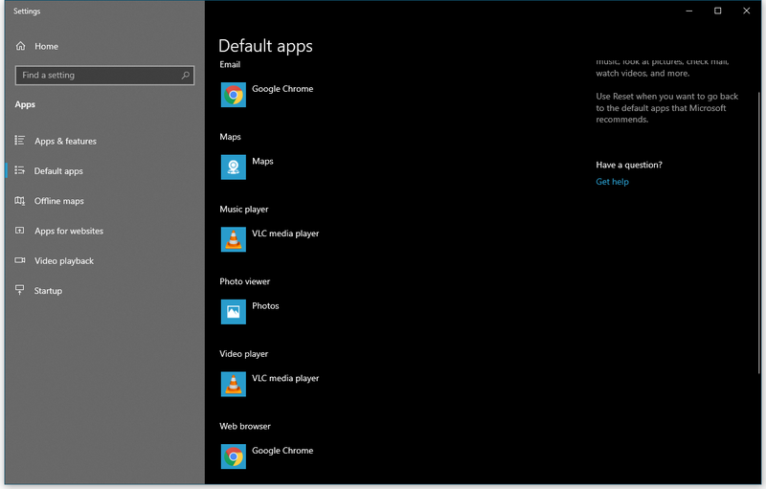Click the Photos app icon
The image size is (766, 489).
point(233,311)
